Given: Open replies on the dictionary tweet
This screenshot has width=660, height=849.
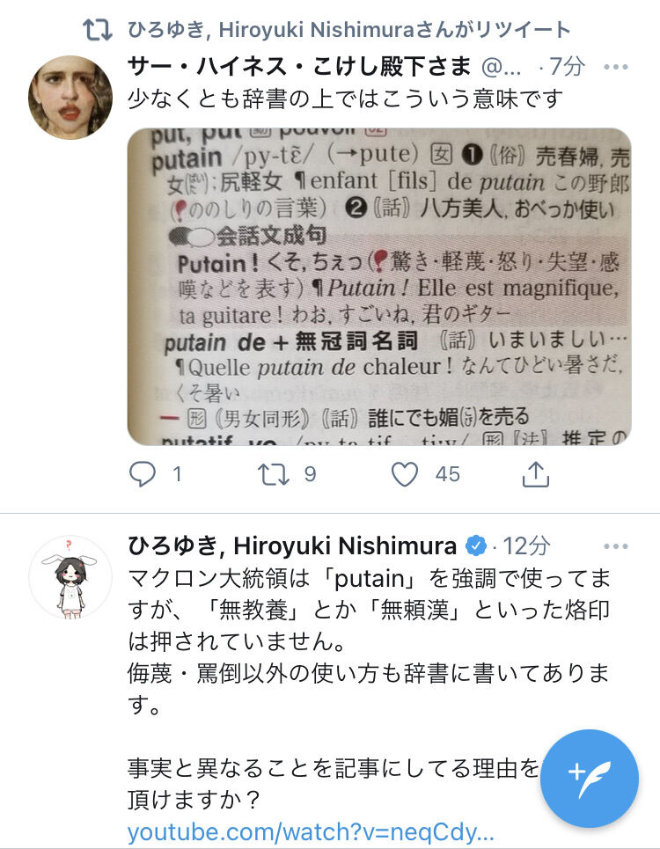Looking at the screenshot, I should 143,474.
